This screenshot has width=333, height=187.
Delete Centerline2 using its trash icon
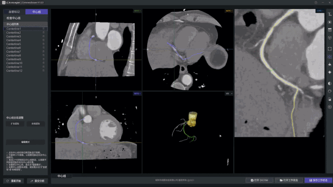click(44, 32)
